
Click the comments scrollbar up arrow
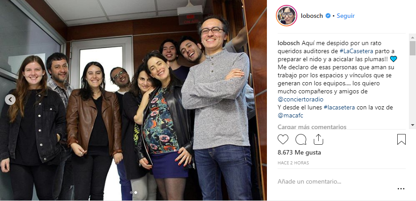(x=412, y=37)
